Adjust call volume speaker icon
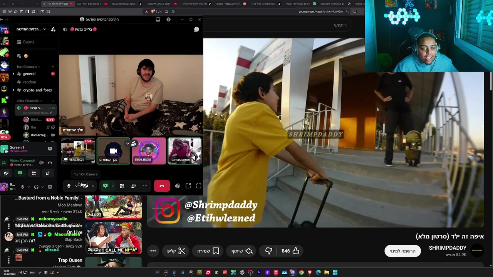The image size is (493, 277). tap(177, 186)
